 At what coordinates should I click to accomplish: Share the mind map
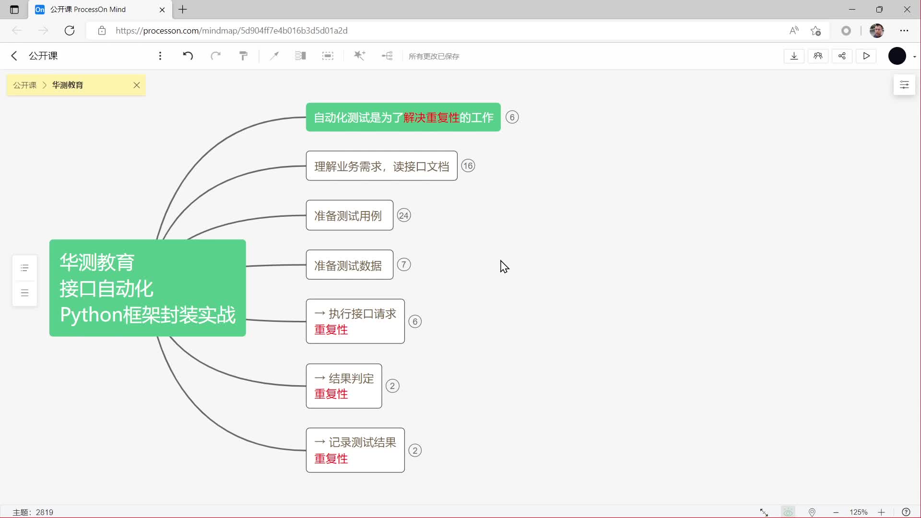(842, 56)
